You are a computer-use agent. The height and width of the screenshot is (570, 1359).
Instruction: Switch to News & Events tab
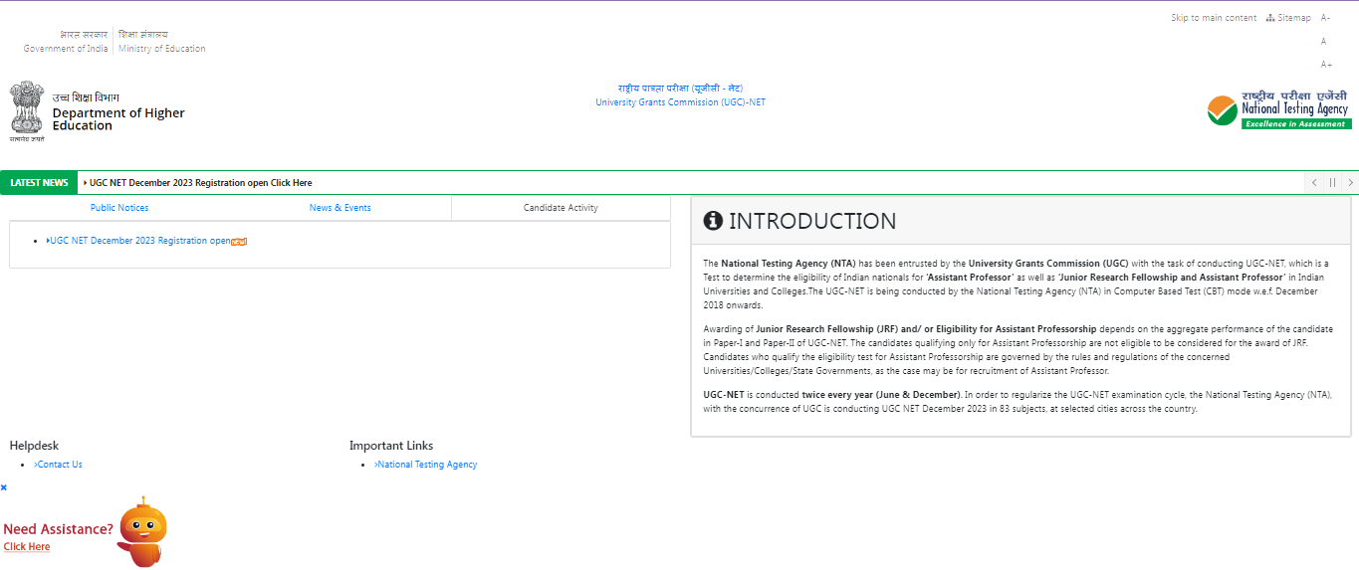click(x=340, y=208)
